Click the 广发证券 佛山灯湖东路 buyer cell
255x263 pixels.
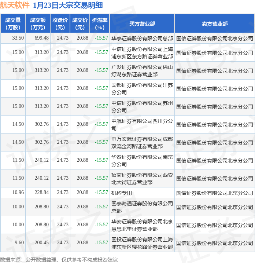(x=142, y=70)
